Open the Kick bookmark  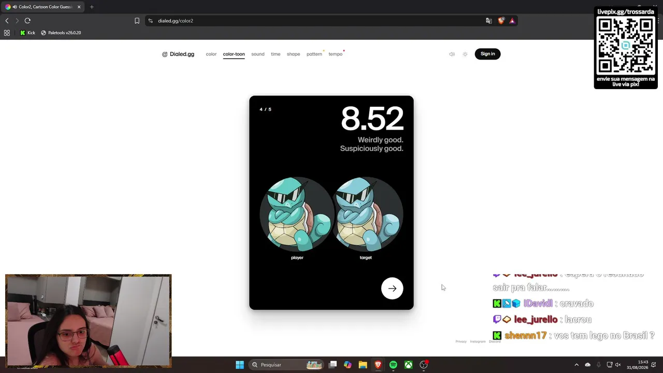pyautogui.click(x=27, y=33)
